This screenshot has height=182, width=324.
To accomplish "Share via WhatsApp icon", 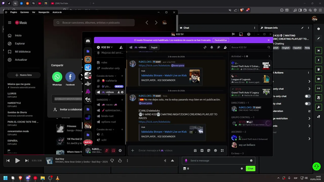I will (57, 77).
